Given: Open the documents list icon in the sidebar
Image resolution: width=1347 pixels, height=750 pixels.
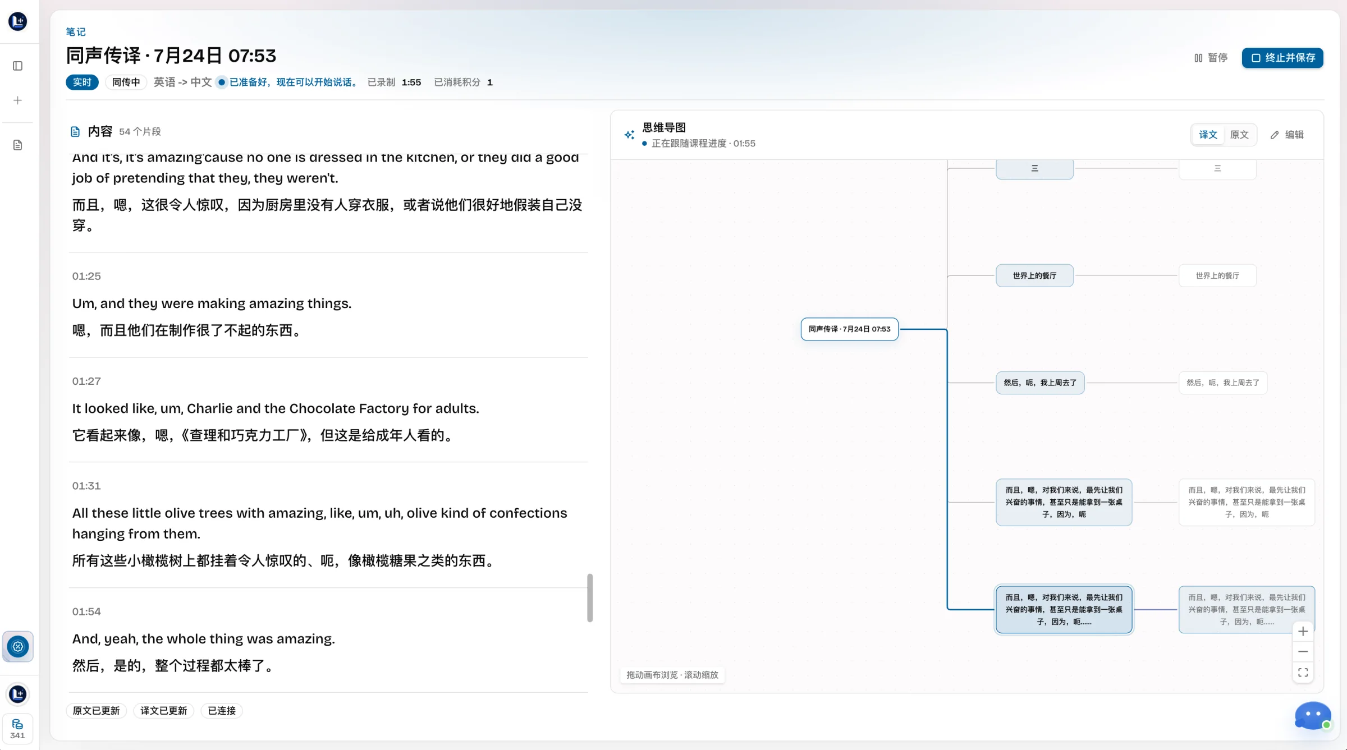Looking at the screenshot, I should point(18,145).
